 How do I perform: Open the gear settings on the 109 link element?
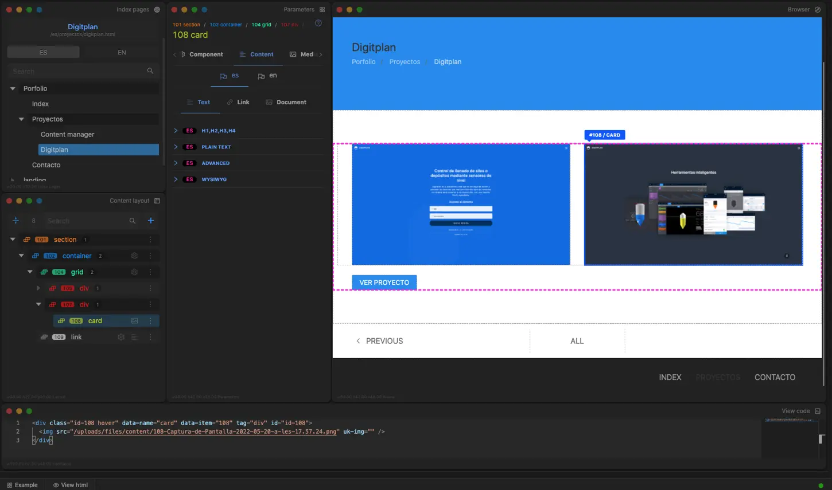[121, 337]
